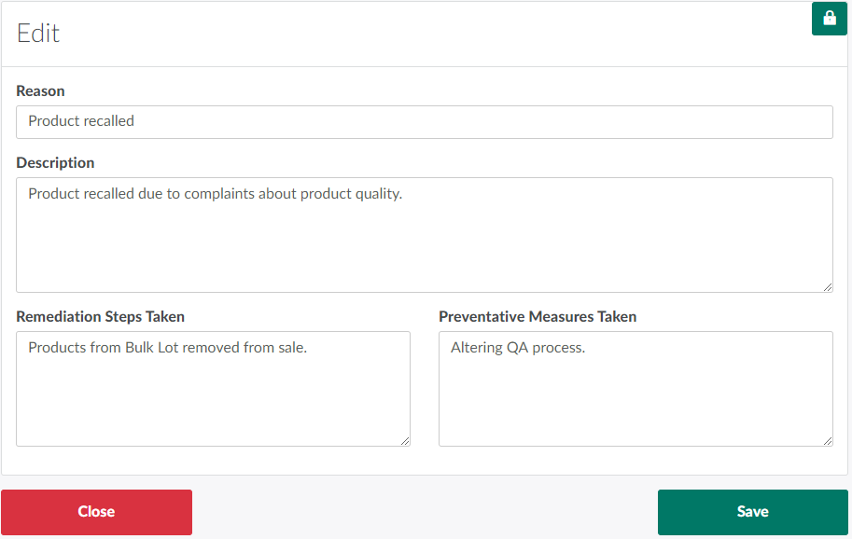
Task: Focus the Preventative Measures Taken text box
Action: tap(635, 396)
